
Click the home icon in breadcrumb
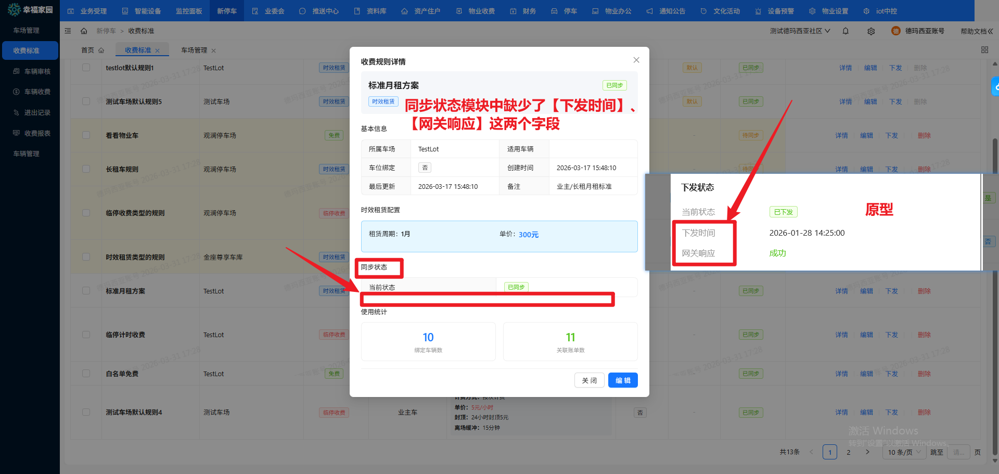click(x=84, y=31)
